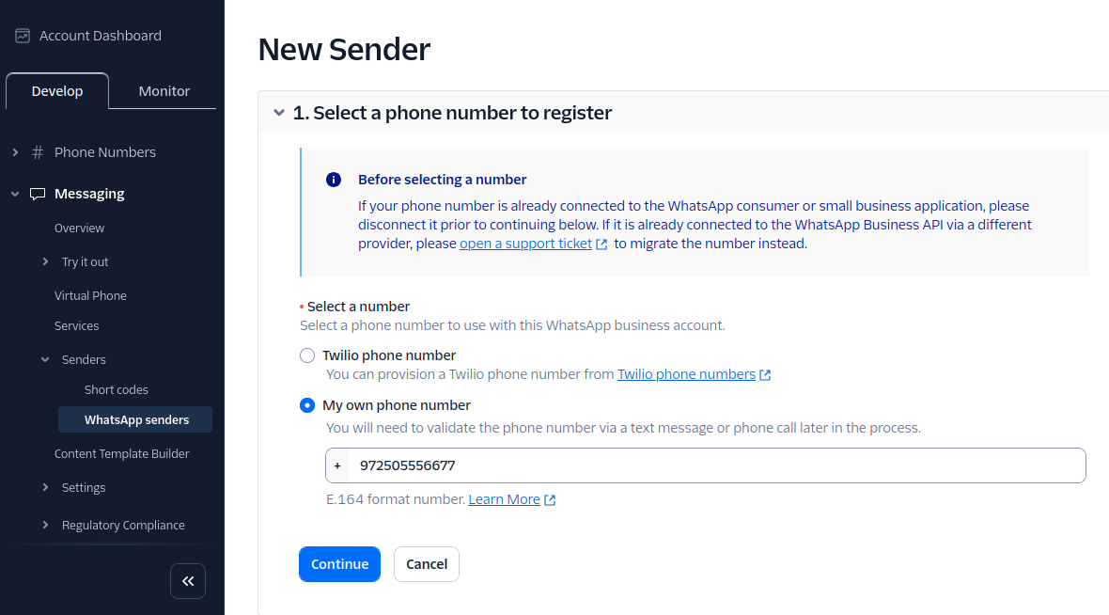Click the Messaging chat bubble icon

click(37, 193)
